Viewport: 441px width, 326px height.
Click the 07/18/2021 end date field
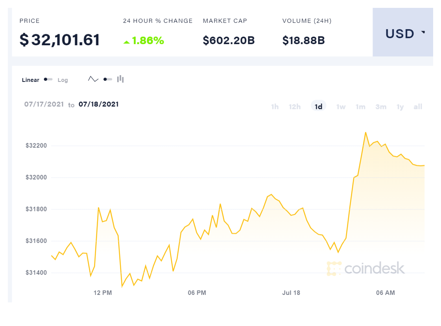tap(99, 104)
